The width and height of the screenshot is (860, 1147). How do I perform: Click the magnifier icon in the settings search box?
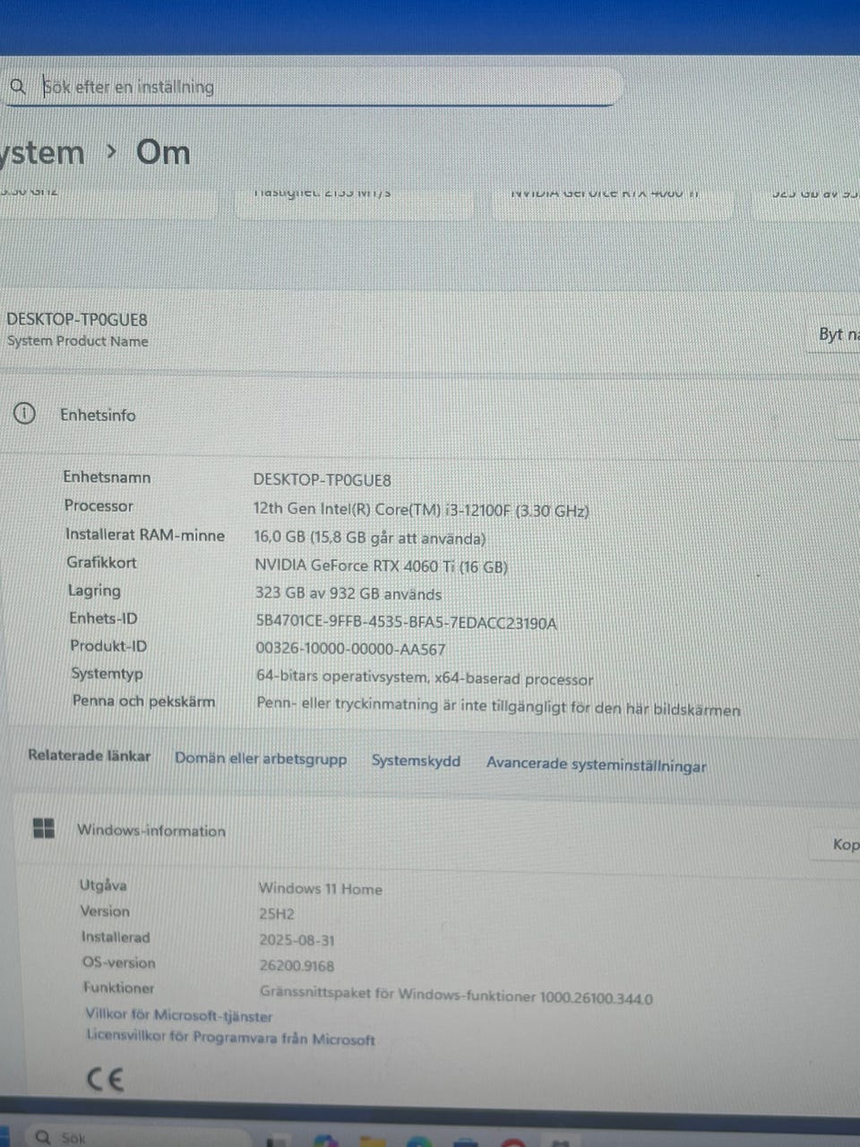click(17, 86)
